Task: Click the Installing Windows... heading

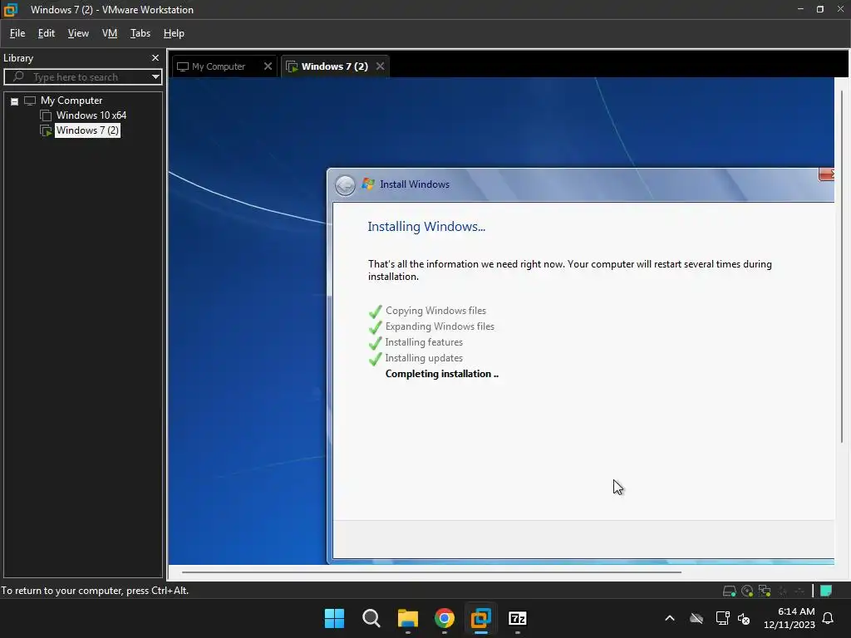Action: [x=426, y=227]
